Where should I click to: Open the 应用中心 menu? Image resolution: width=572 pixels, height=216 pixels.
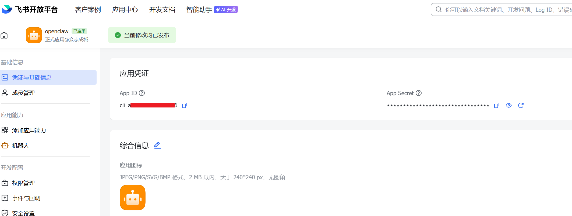[125, 10]
